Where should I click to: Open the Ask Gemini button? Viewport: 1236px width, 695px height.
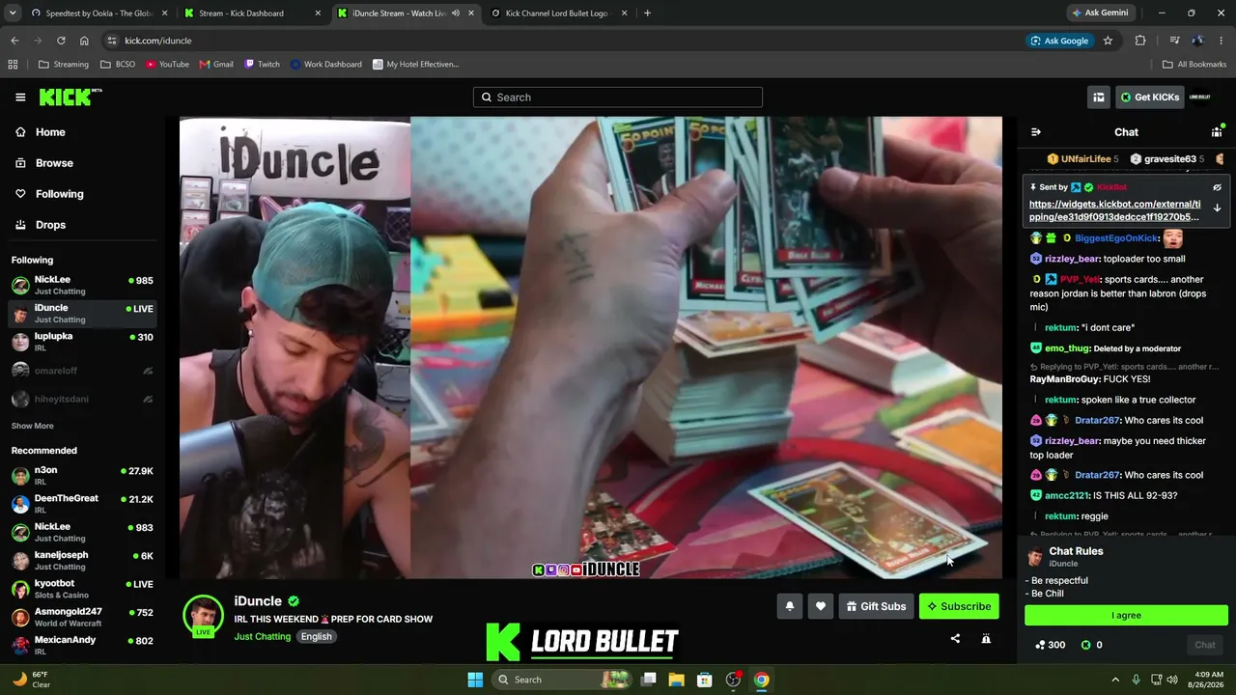click(x=1099, y=14)
